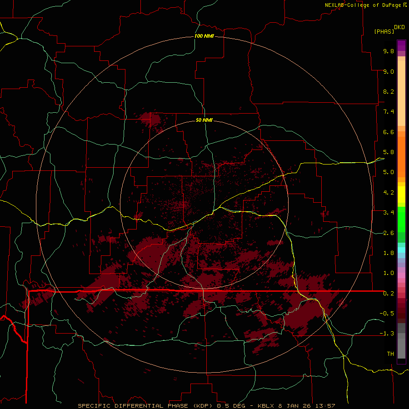Click the 6.6 scale value
The image size is (409, 409).
click(x=389, y=132)
